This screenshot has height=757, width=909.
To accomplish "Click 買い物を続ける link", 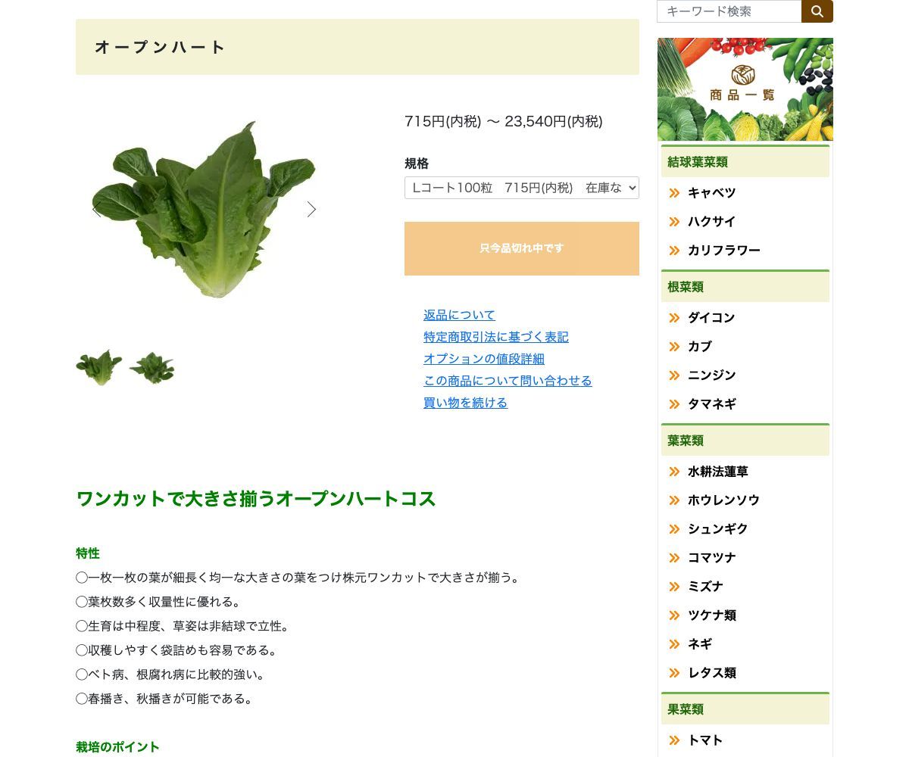I will coord(465,403).
